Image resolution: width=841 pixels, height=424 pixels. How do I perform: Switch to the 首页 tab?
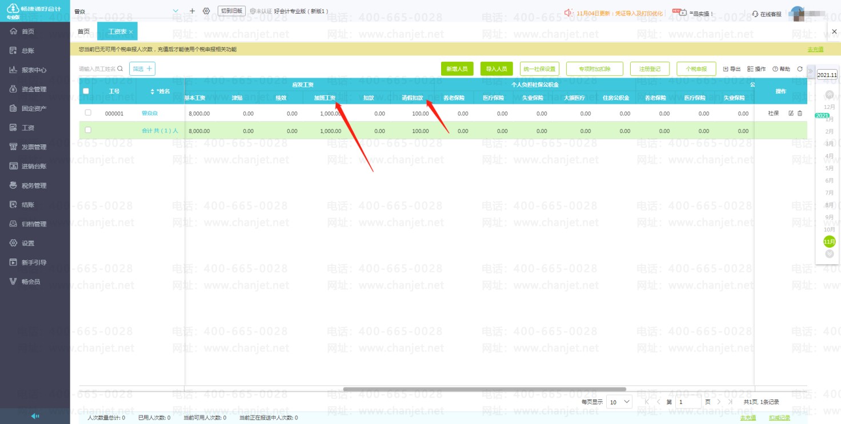click(x=83, y=32)
